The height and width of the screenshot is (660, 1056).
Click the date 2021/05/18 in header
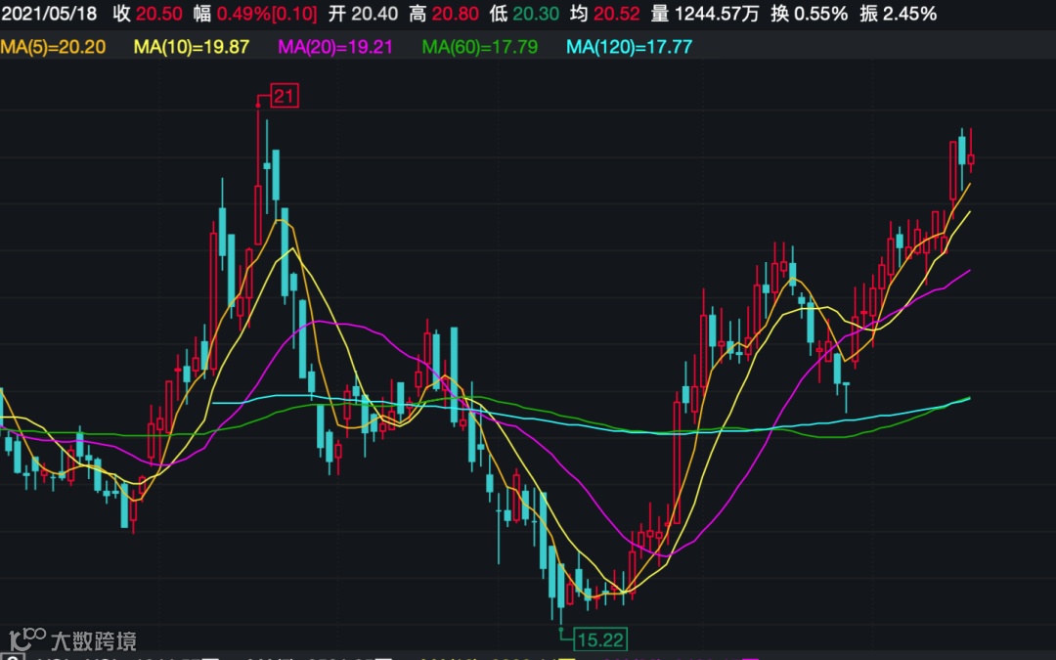(x=49, y=14)
